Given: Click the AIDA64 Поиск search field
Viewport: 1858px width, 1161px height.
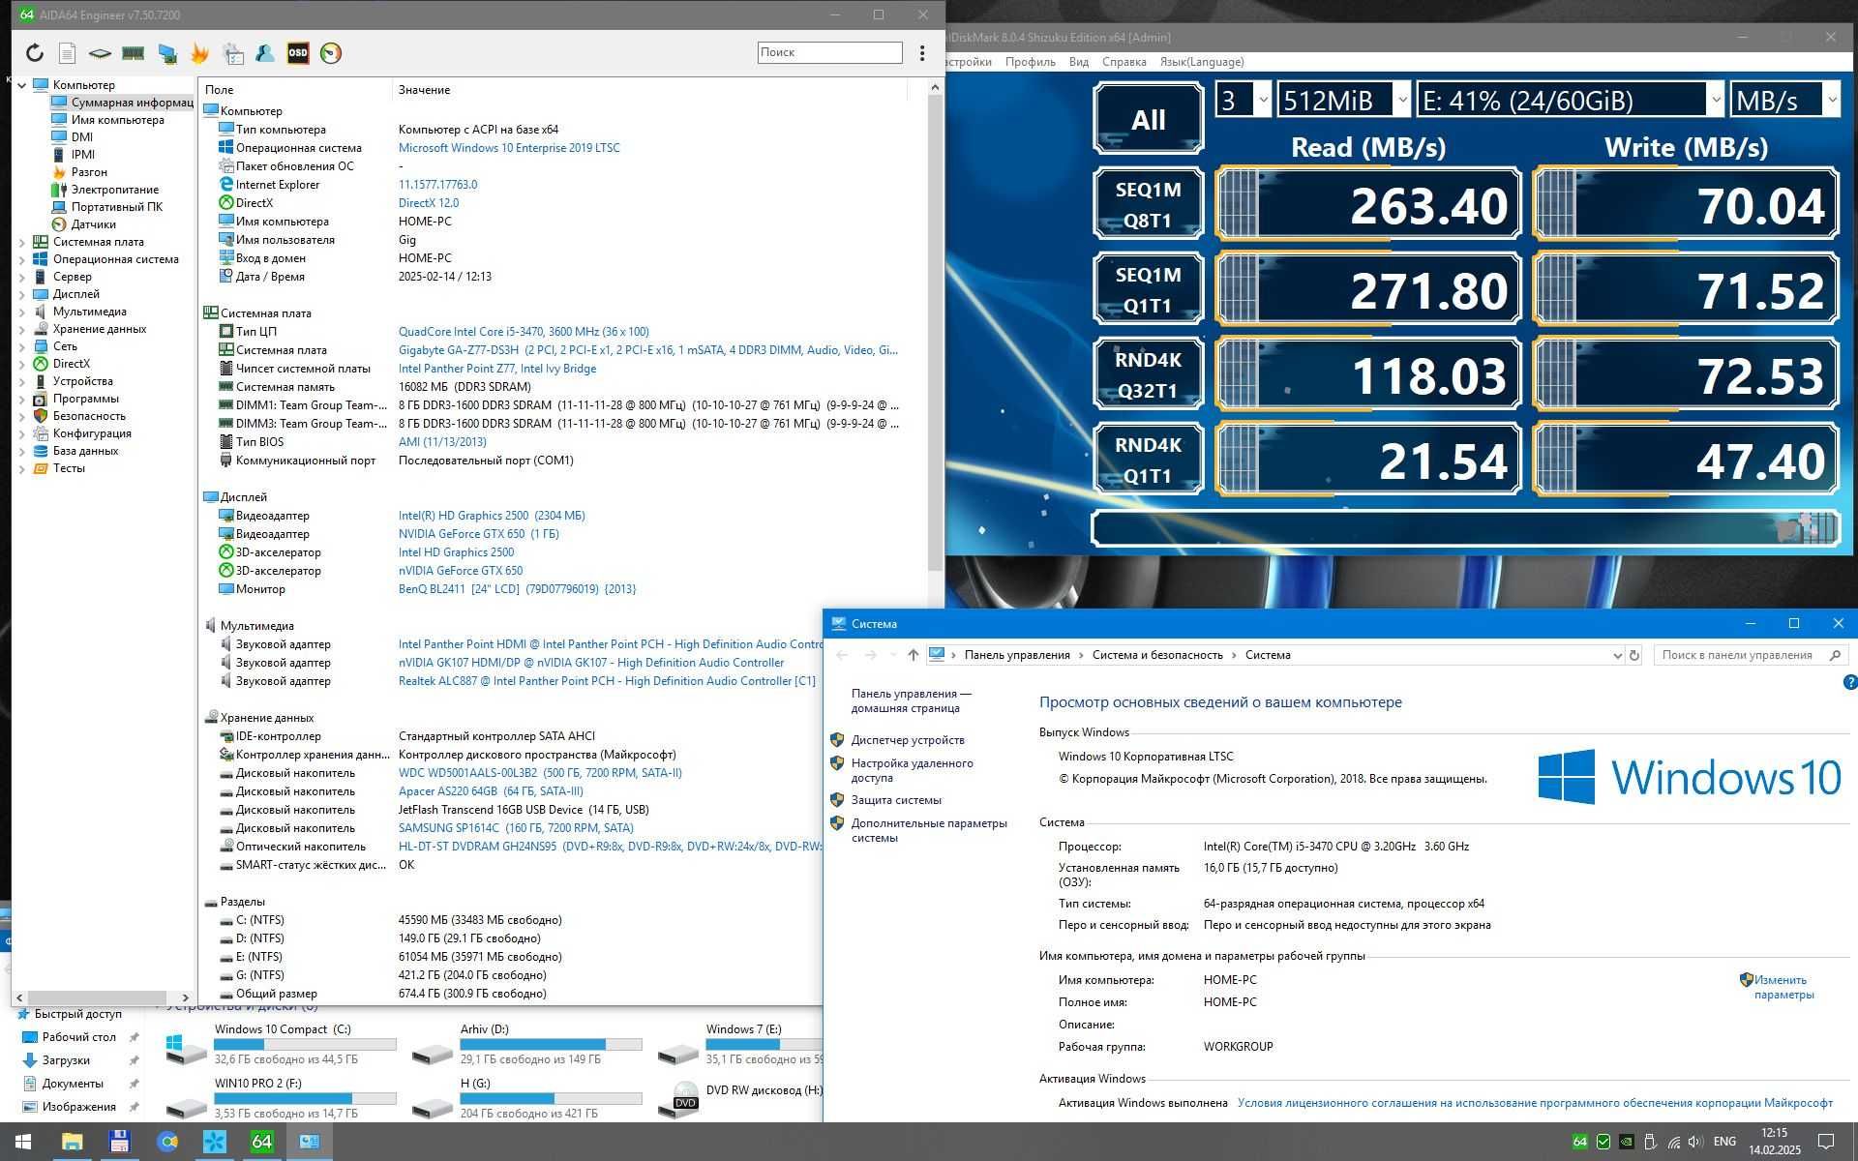Looking at the screenshot, I should pos(829,52).
